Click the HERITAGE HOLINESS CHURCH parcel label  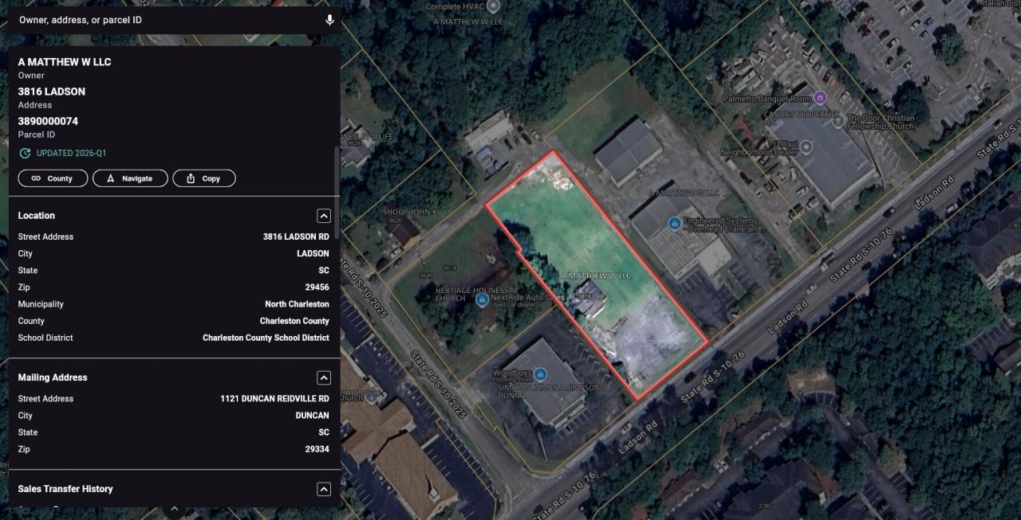462,293
